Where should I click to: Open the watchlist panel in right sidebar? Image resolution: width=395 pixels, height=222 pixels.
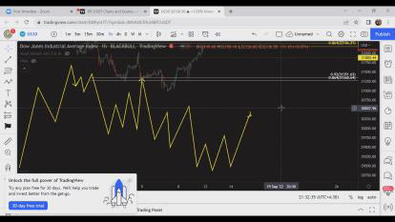pos(388,48)
